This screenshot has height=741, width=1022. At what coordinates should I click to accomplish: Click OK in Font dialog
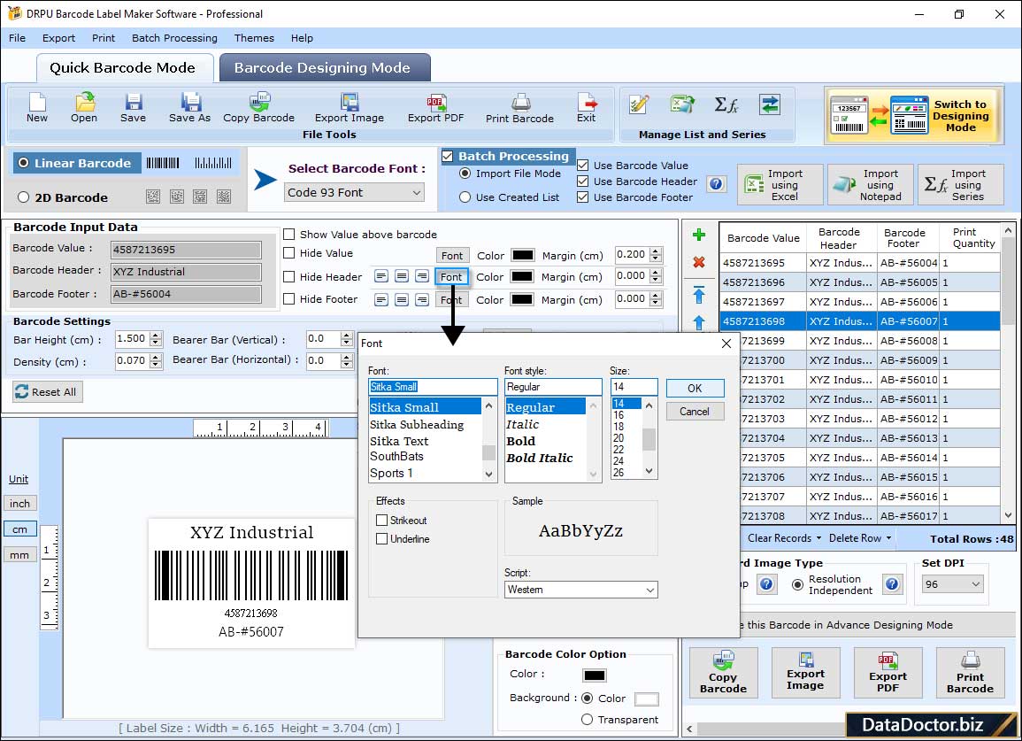click(x=695, y=388)
